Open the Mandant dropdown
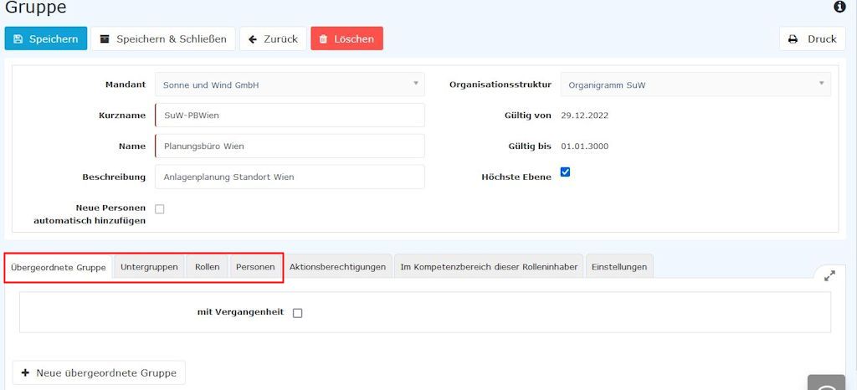Image resolution: width=857 pixels, height=390 pixels. (x=290, y=85)
